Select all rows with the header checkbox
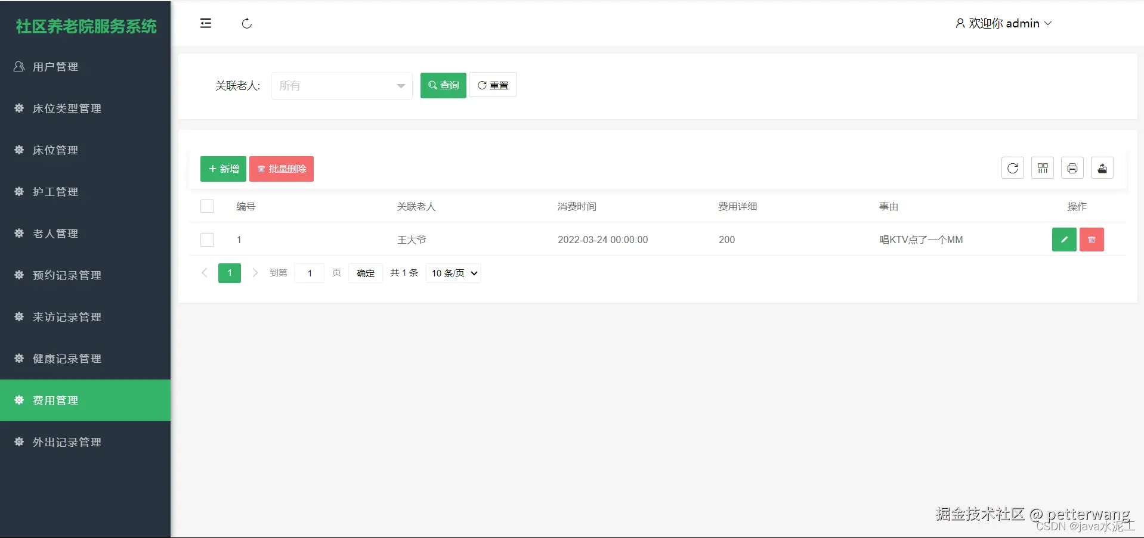 click(x=207, y=206)
